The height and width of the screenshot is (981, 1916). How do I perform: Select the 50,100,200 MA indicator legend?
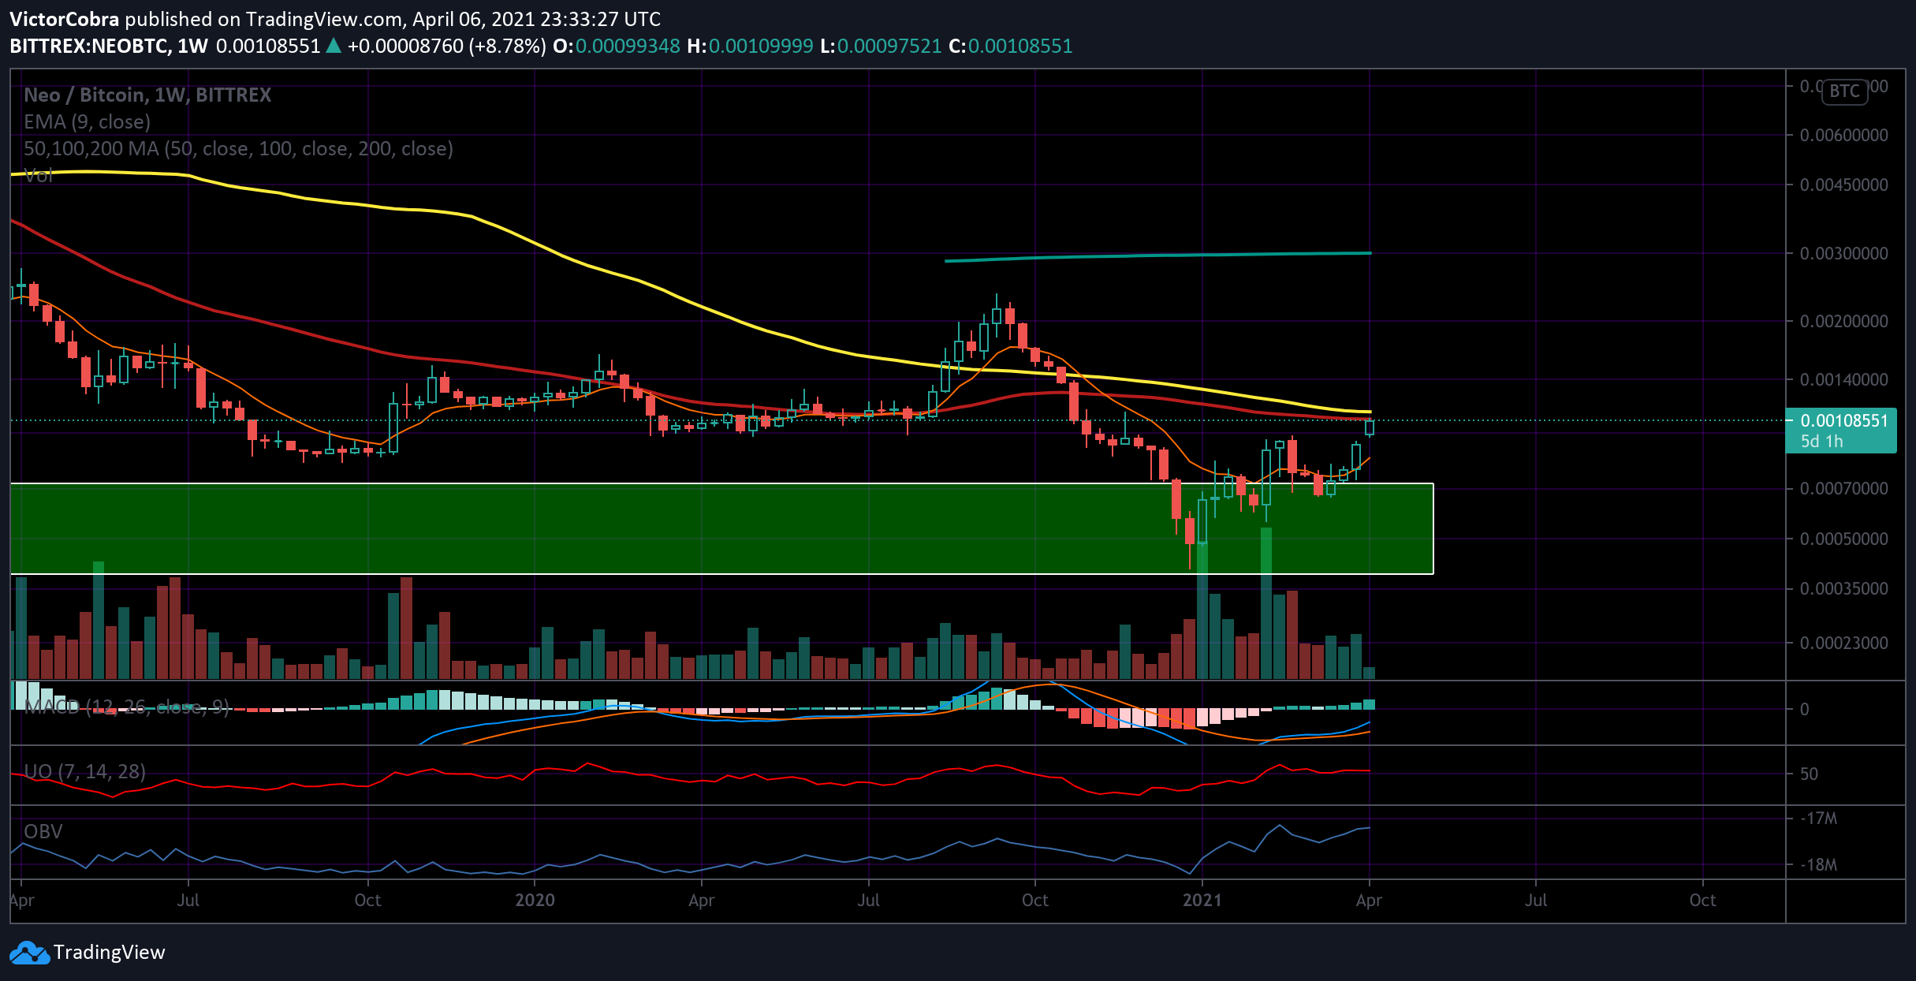tap(238, 148)
